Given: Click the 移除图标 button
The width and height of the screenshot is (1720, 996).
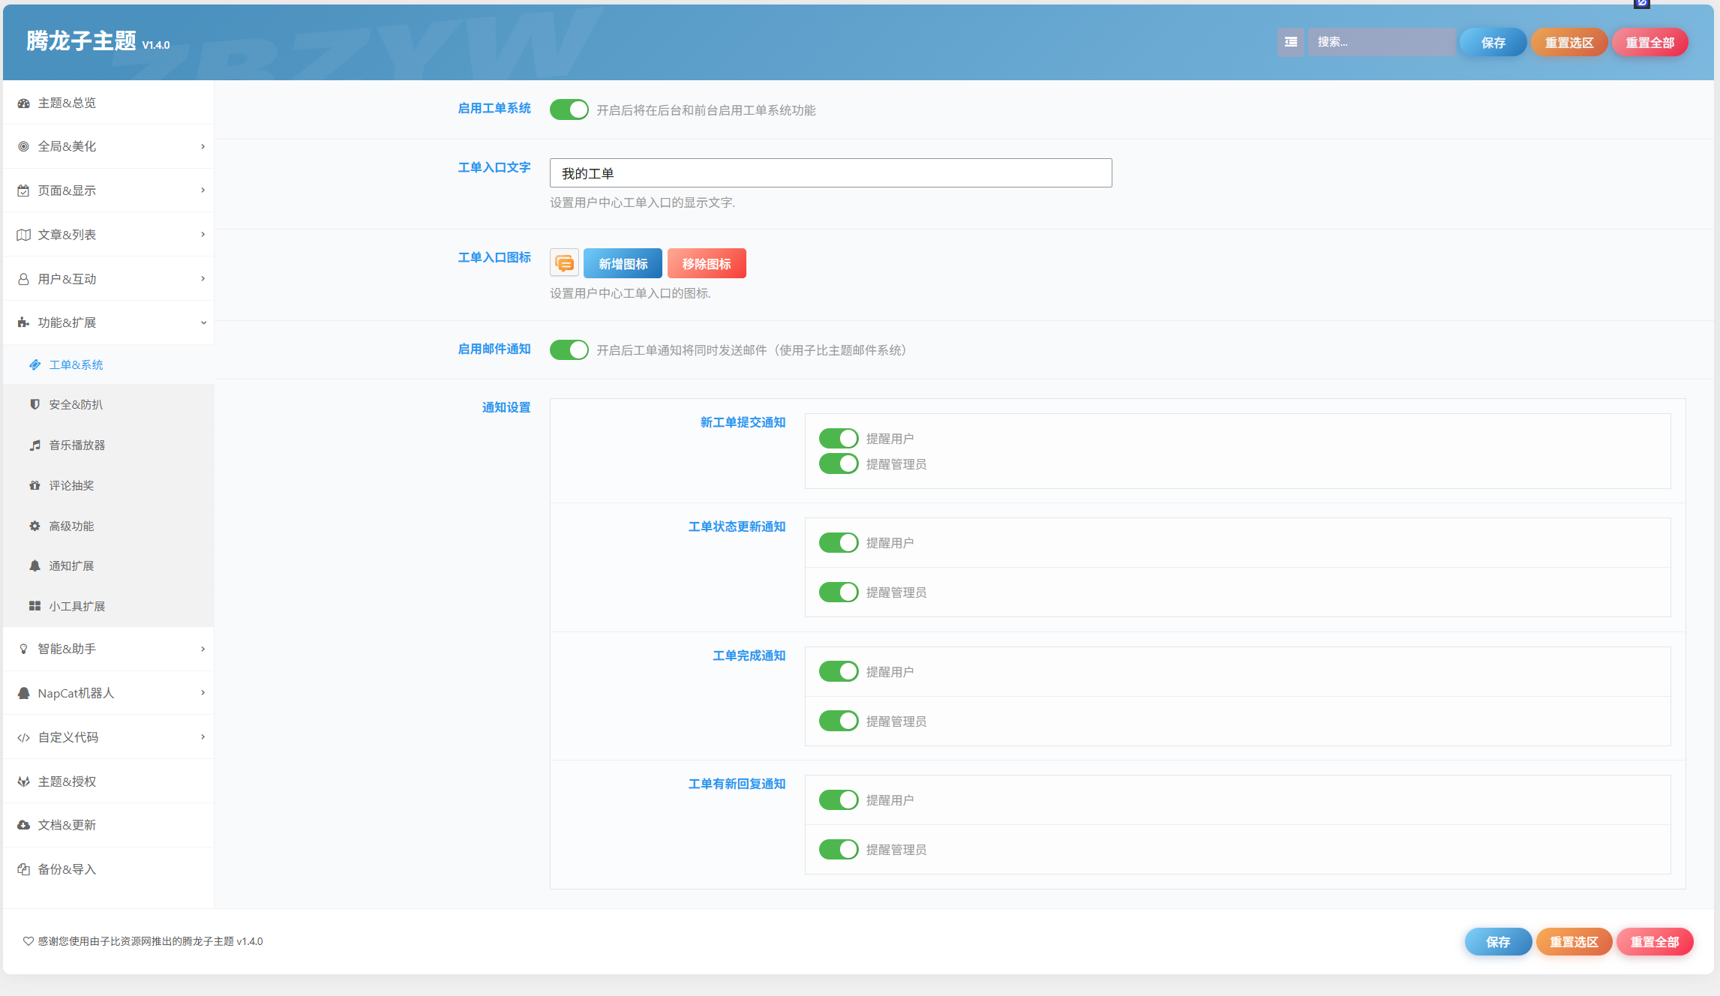Looking at the screenshot, I should (x=707, y=263).
